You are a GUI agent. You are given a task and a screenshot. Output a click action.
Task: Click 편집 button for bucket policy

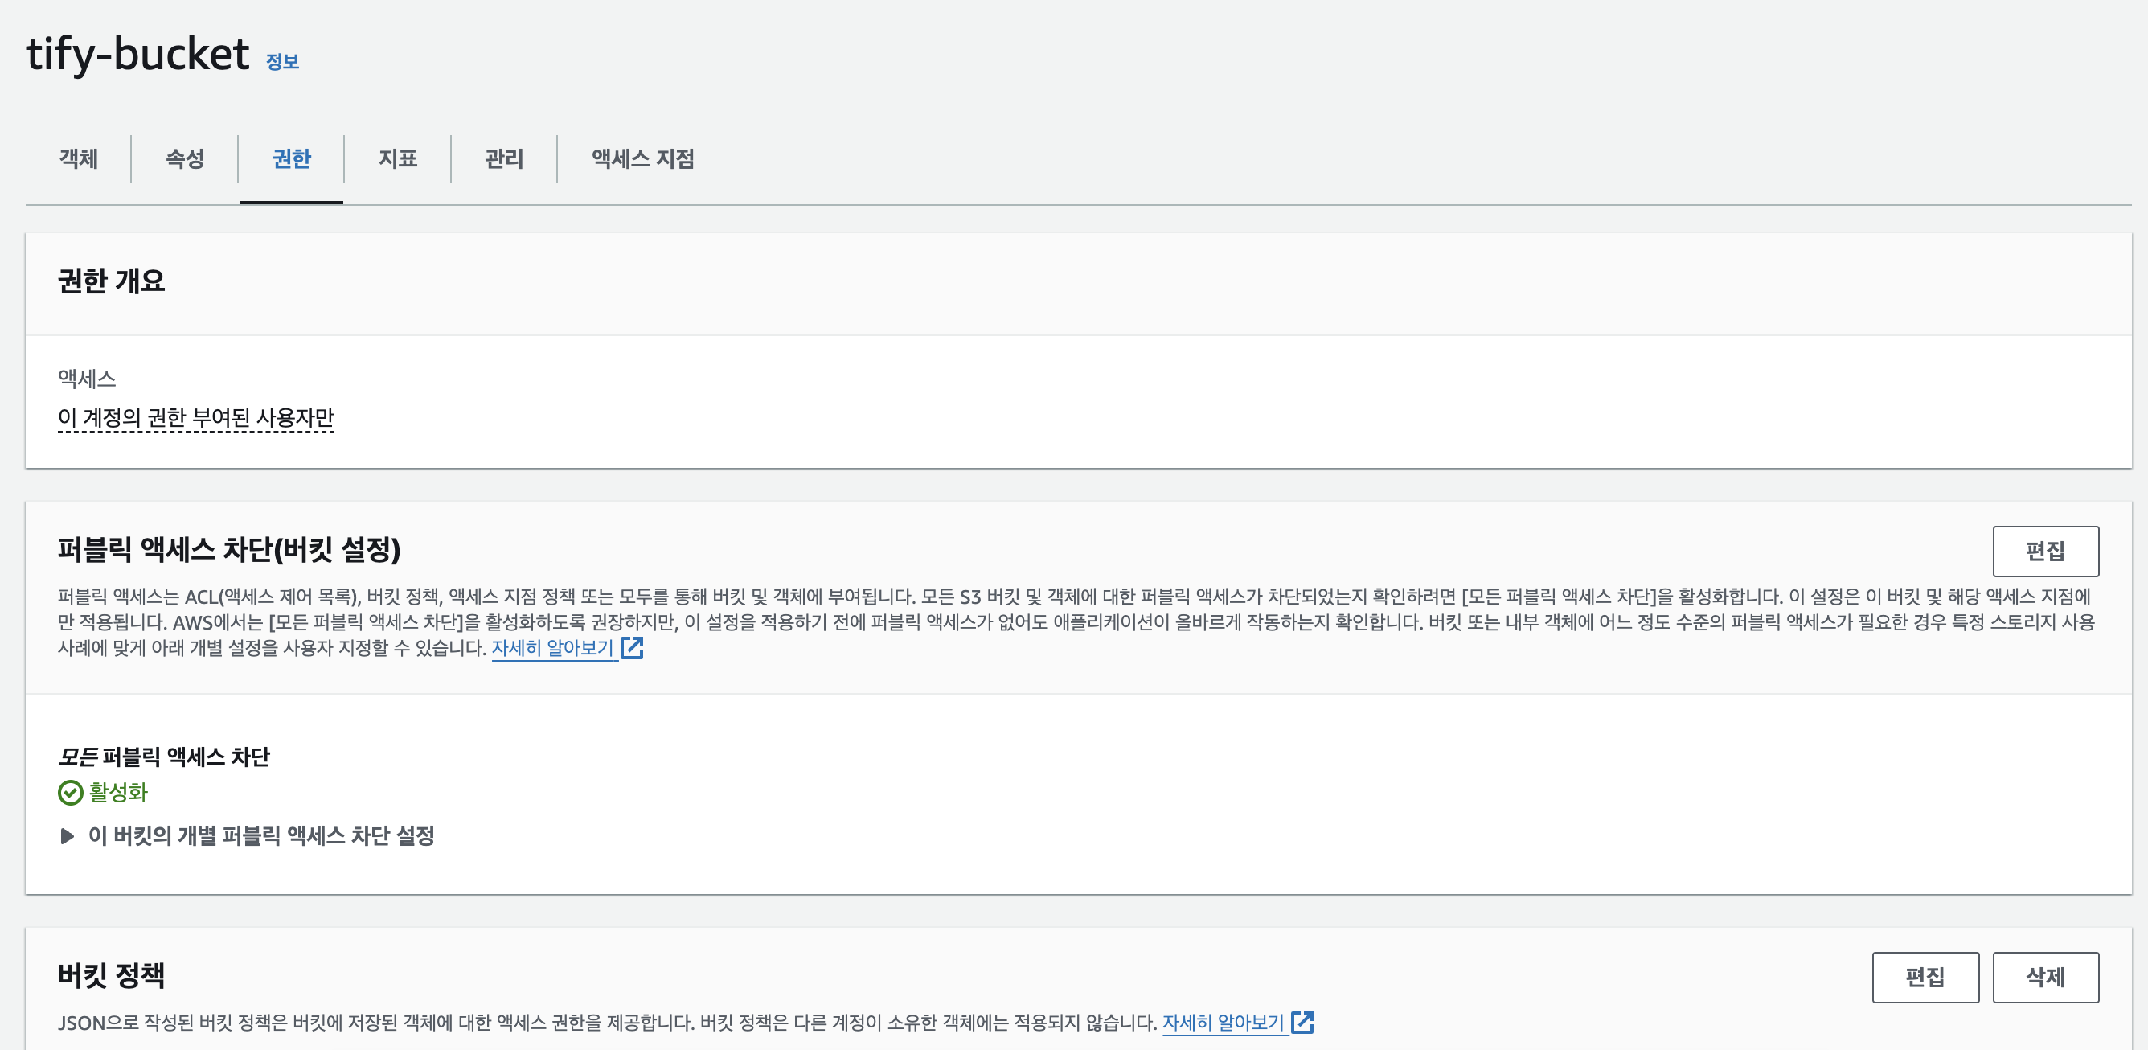point(1925,978)
